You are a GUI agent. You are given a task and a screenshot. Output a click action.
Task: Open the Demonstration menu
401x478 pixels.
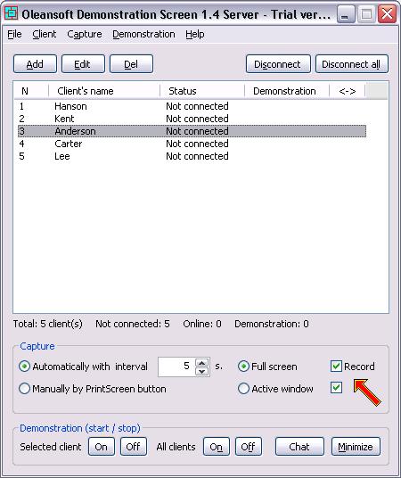[x=143, y=34]
